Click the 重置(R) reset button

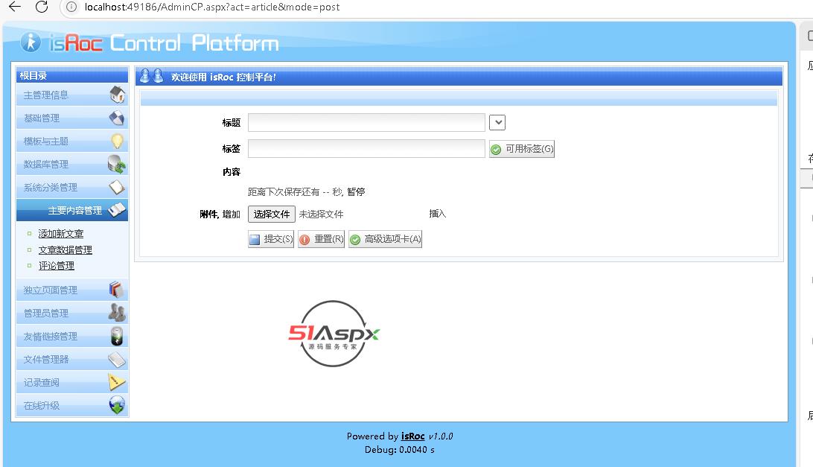[322, 239]
